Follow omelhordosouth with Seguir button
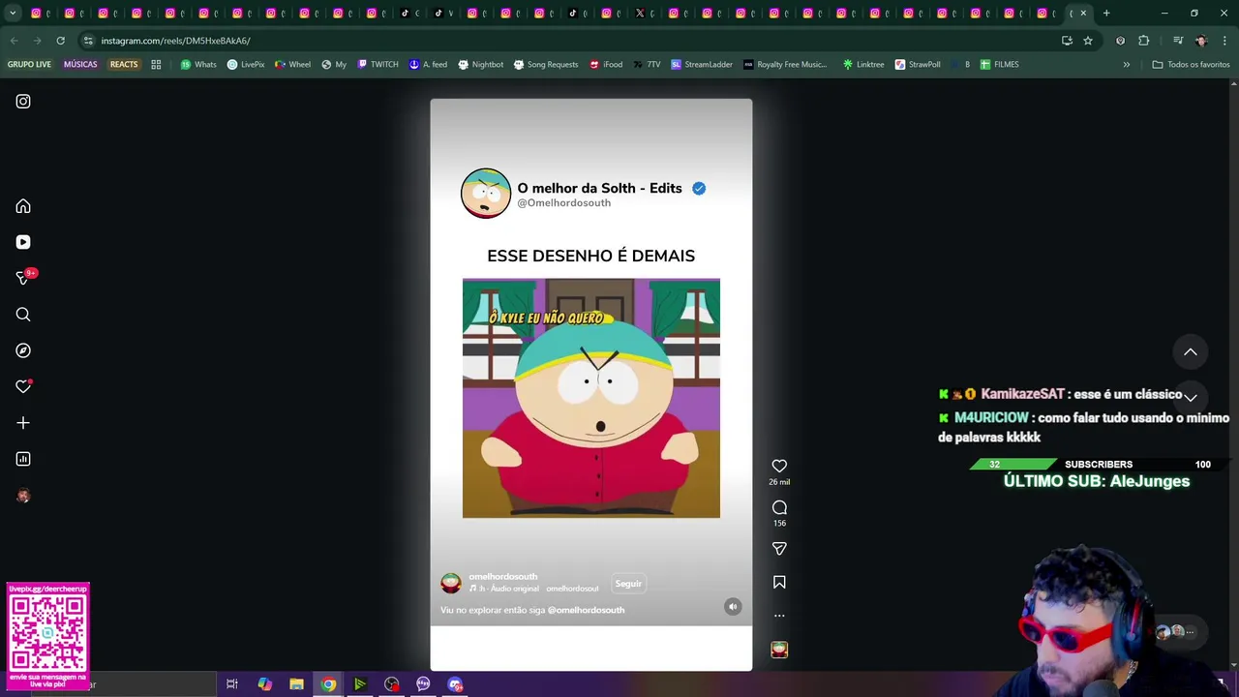1239x697 pixels. click(628, 584)
